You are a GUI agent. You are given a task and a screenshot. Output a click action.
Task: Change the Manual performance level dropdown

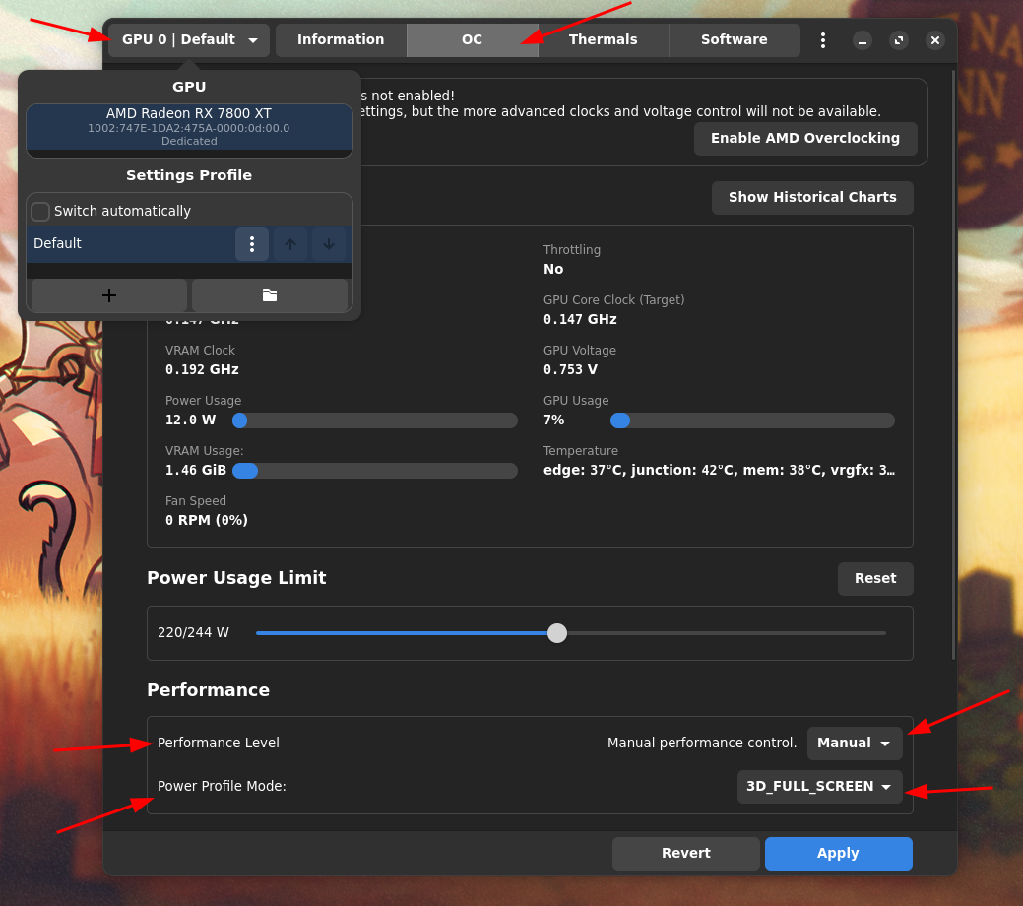click(x=854, y=743)
